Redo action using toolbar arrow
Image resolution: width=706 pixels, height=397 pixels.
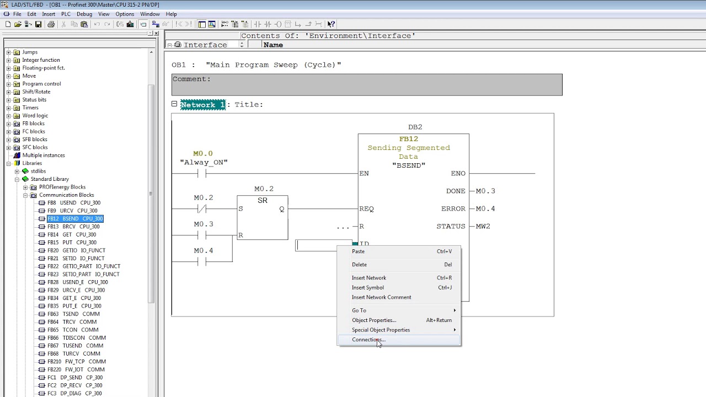pos(107,24)
